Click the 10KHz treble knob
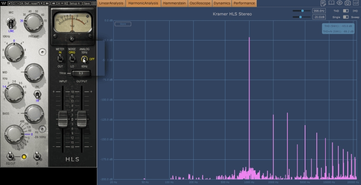The height and width of the screenshot is (185, 361). coord(14,52)
